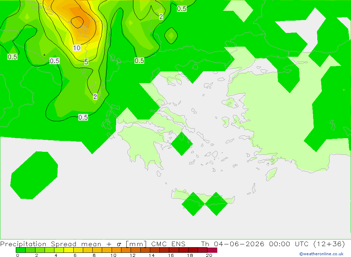Image resolution: width=351 pixels, height=257 pixels.
Task: Click the "5" contour label on the map
Action: coord(86,62)
